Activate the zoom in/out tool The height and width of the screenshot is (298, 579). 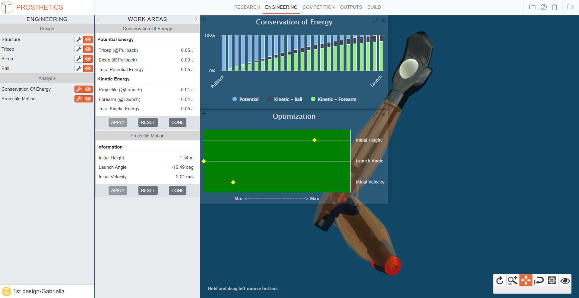[513, 281]
